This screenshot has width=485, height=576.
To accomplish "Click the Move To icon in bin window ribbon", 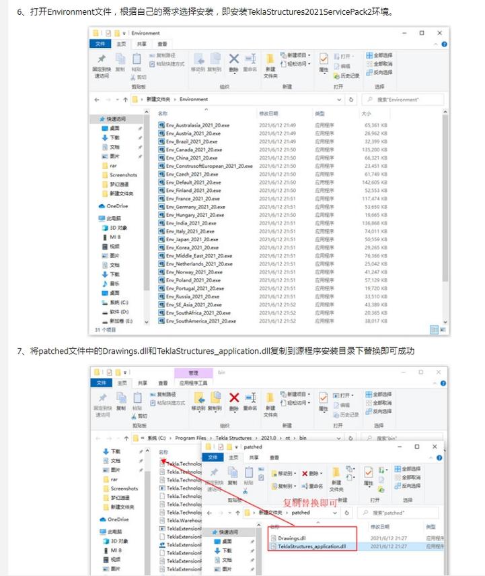I will (x=199, y=398).
